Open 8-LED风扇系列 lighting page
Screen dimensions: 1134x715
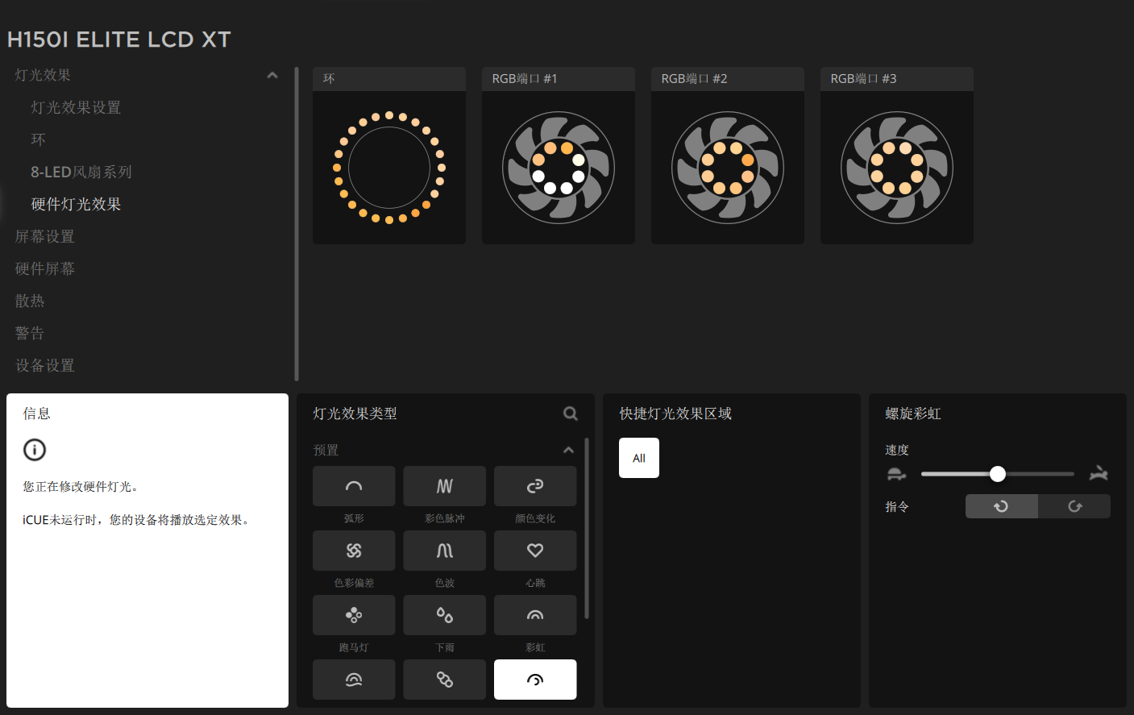point(81,172)
